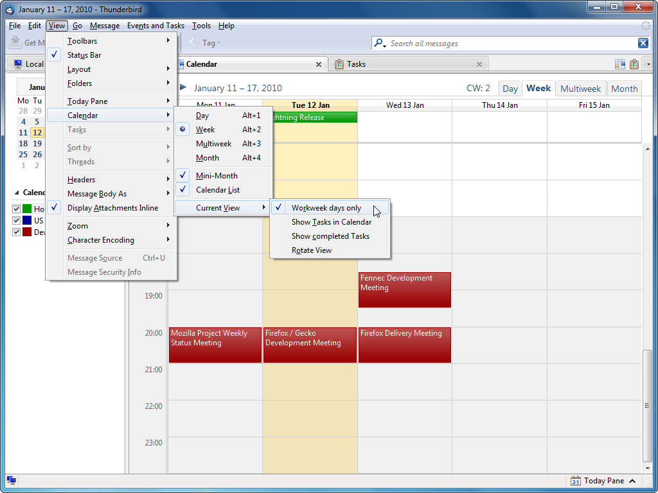Screen dimensions: 658x493
Task: Click the Get Mail envelope icon
Action: pyautogui.click(x=15, y=43)
